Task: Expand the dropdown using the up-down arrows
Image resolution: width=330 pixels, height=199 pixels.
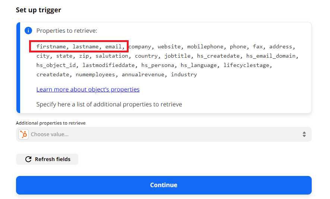Action: (304, 134)
